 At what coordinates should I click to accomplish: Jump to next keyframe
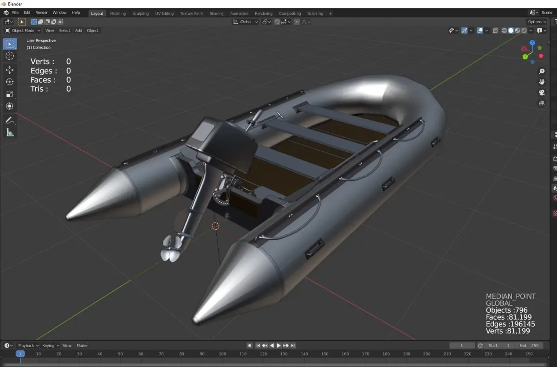coord(286,346)
